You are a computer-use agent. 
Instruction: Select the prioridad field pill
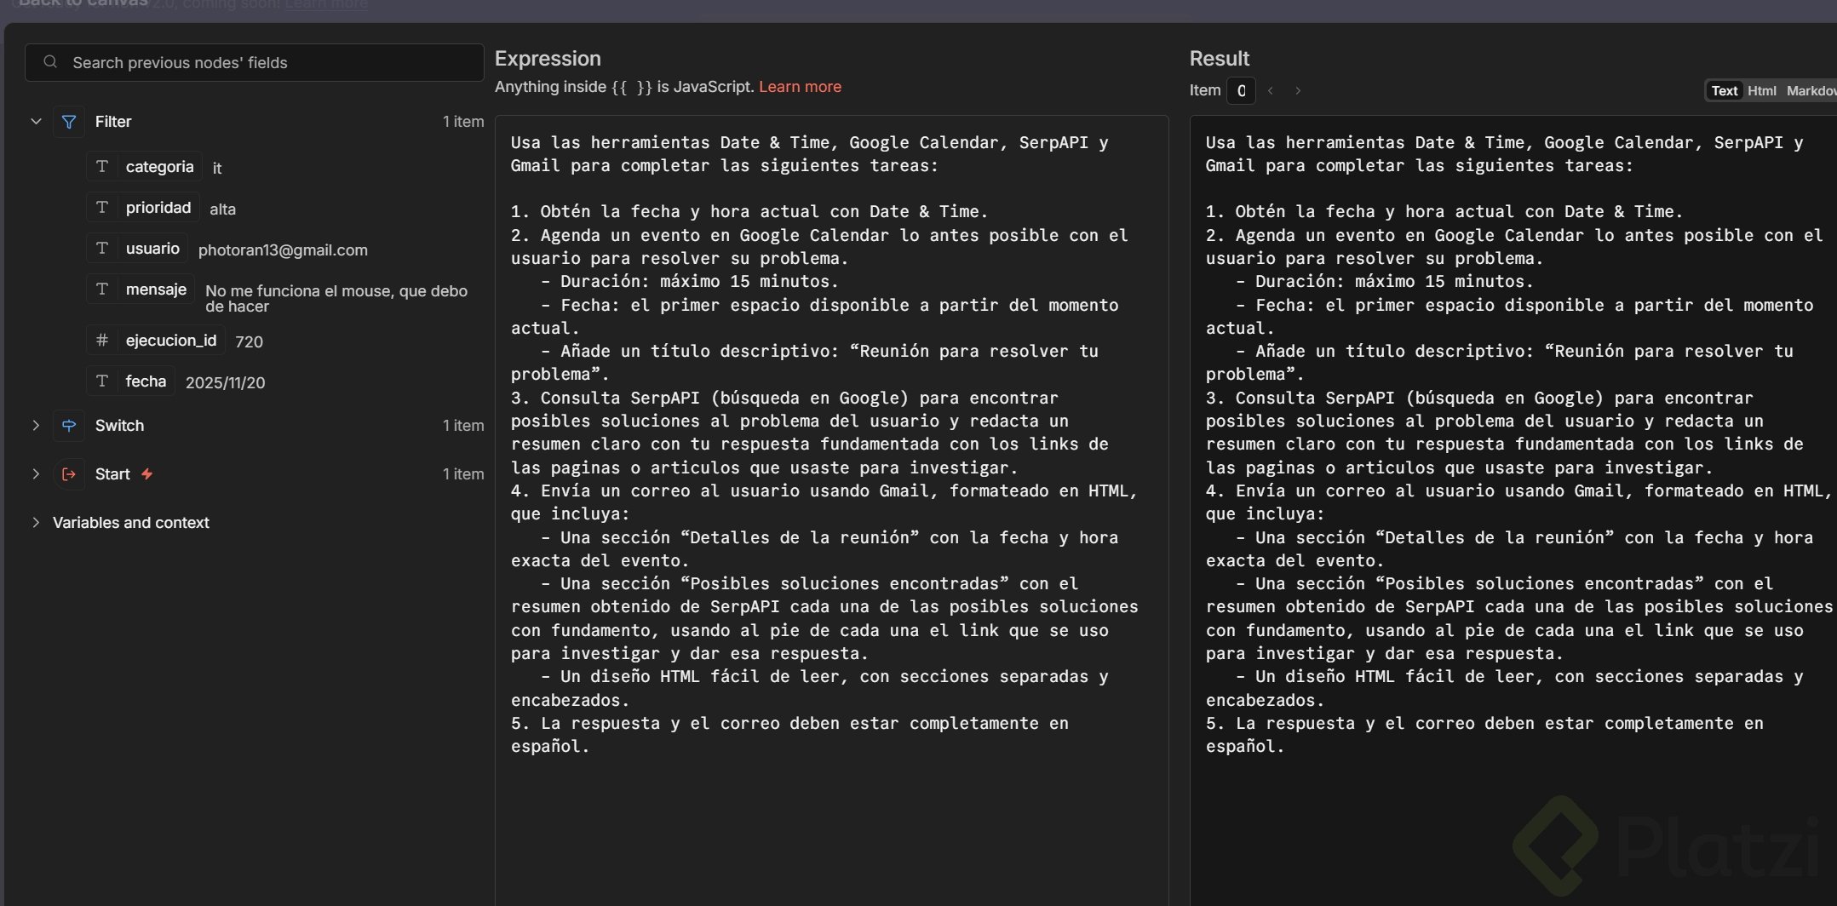point(143,208)
